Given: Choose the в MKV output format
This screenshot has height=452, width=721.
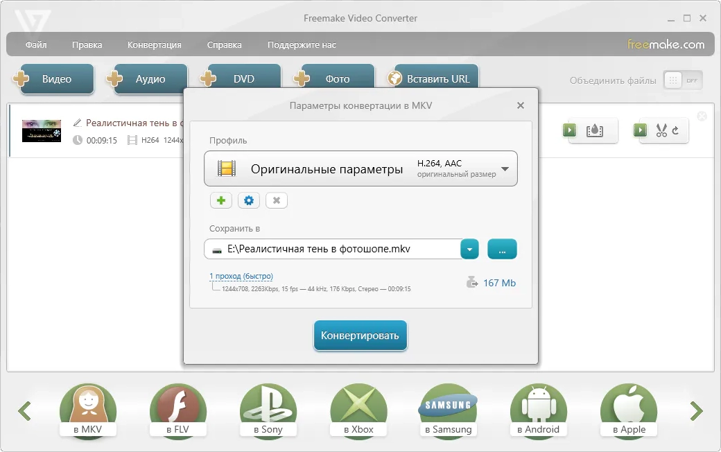Looking at the screenshot, I should 88,412.
